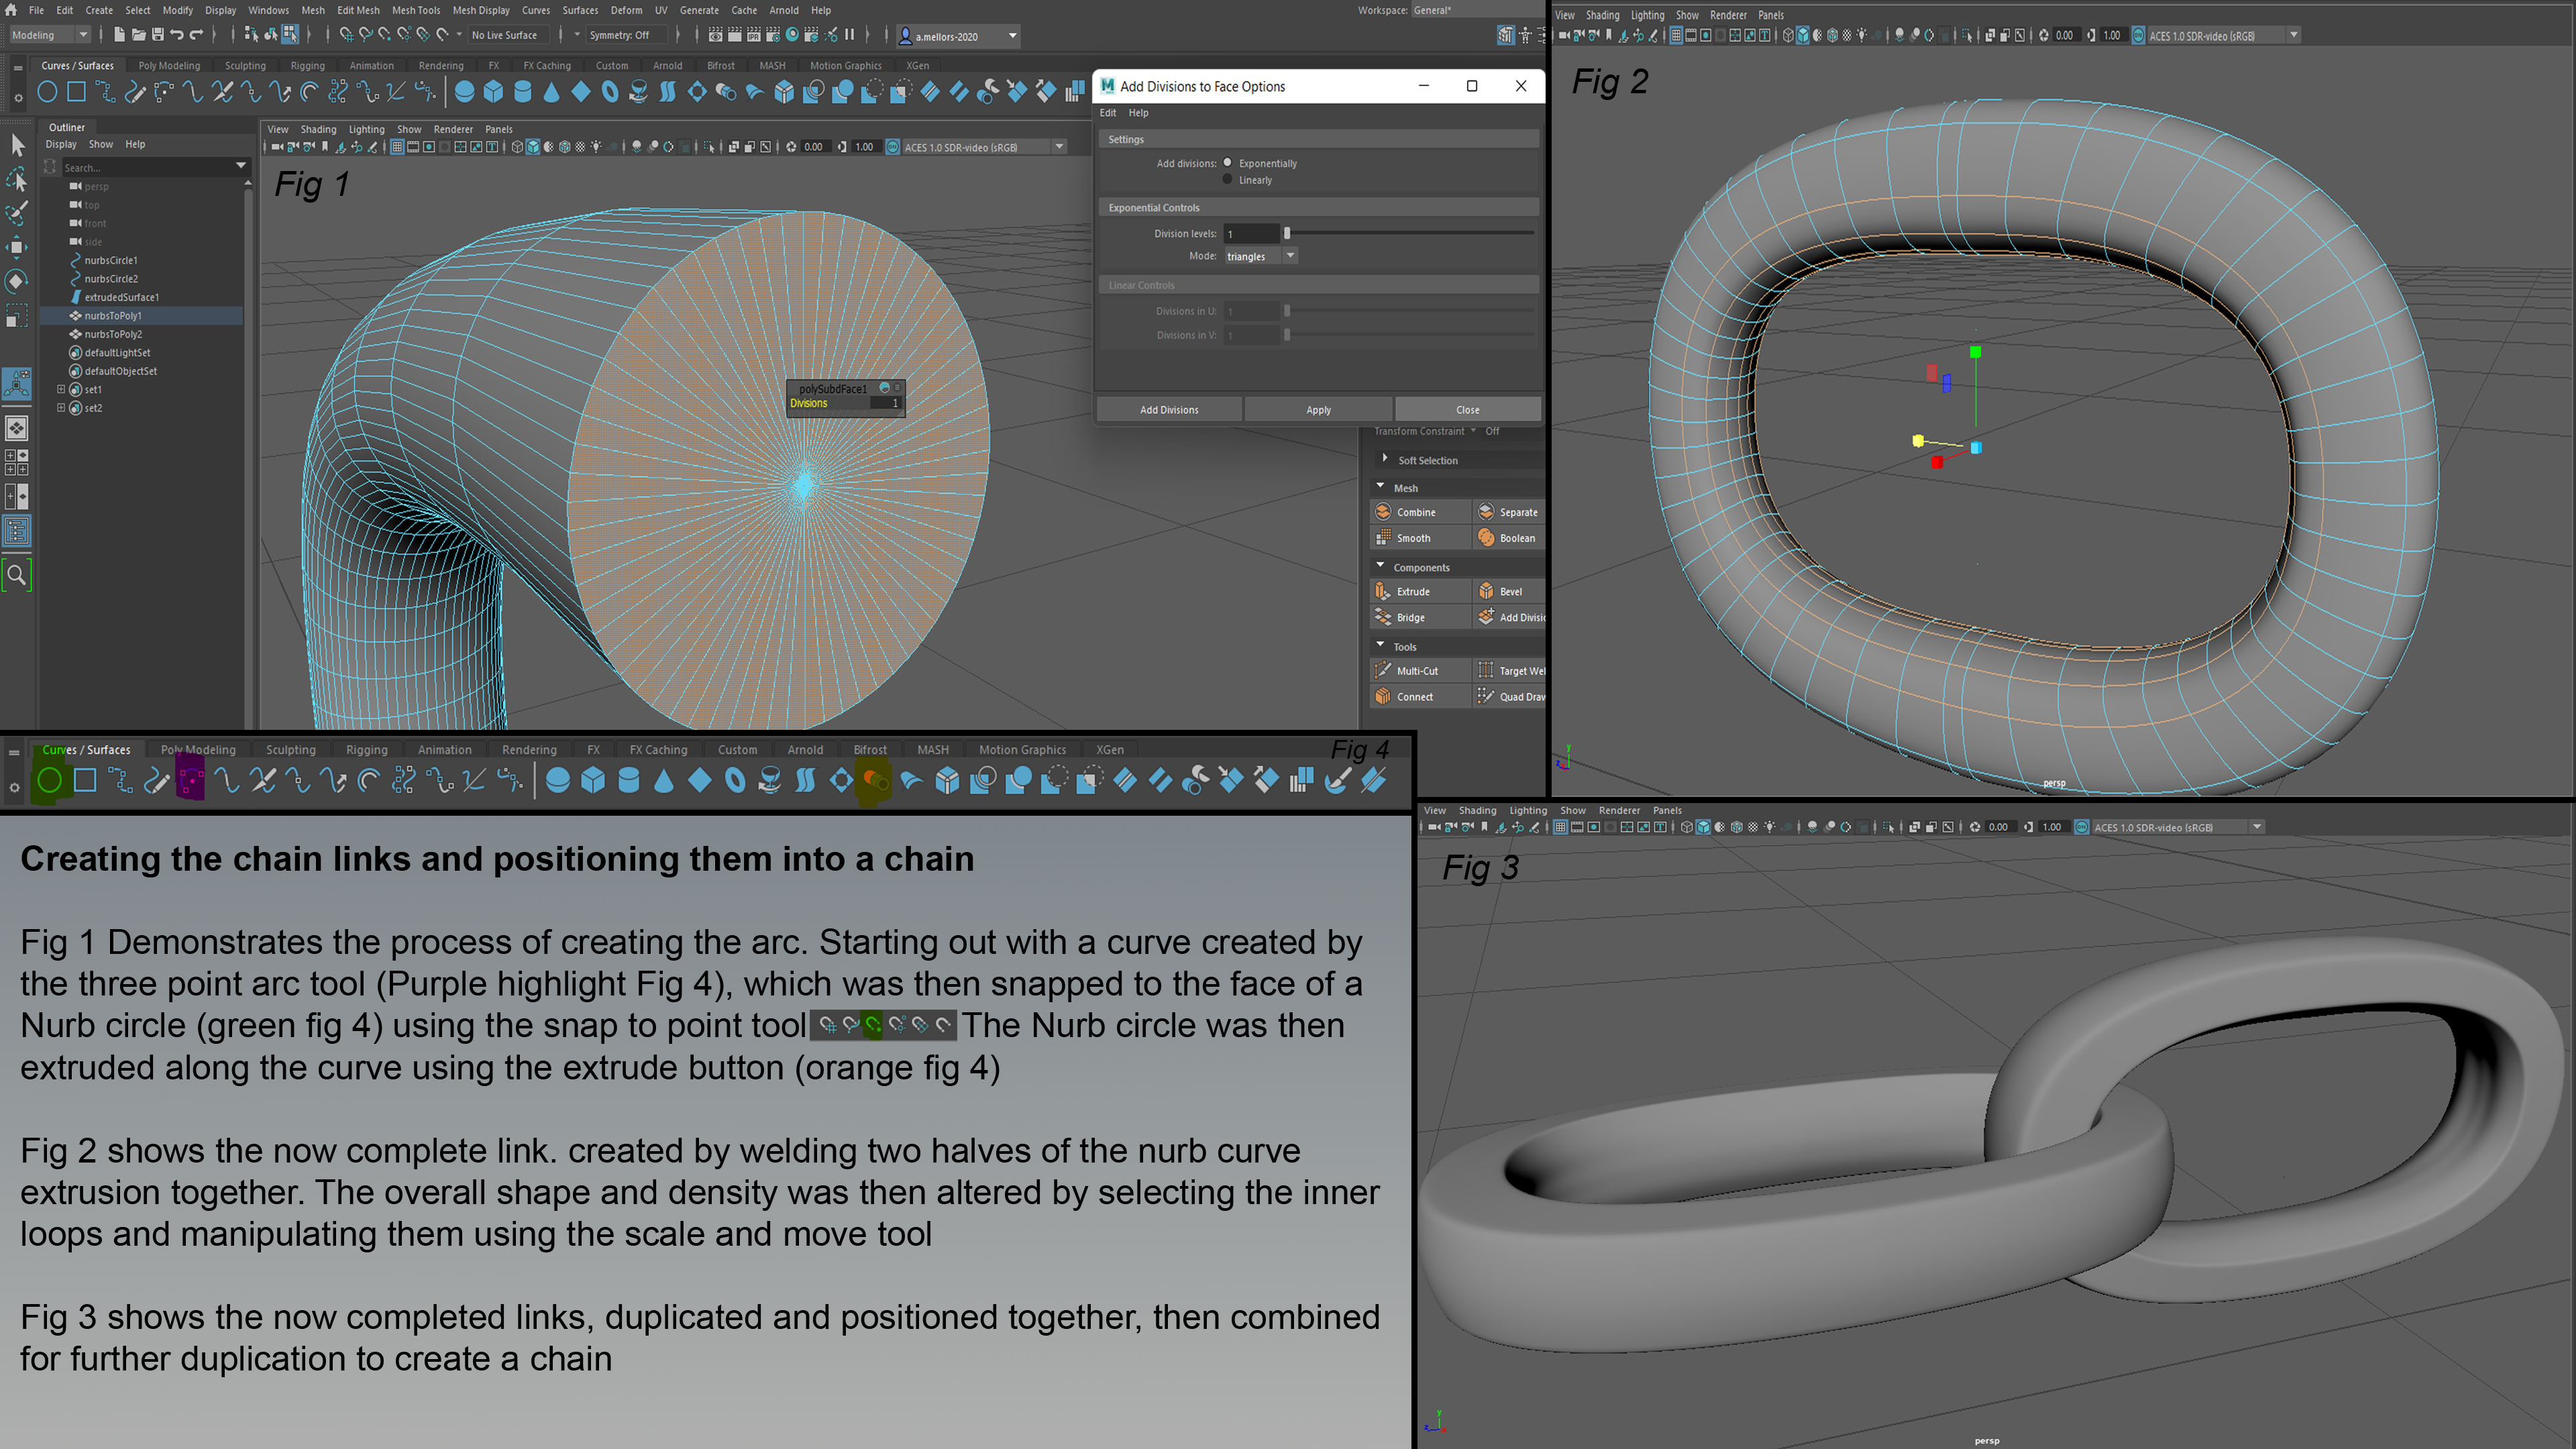Click the Combine mesh icon

point(1384,512)
